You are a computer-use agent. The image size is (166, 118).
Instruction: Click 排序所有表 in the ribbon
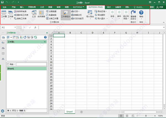pos(20,11)
